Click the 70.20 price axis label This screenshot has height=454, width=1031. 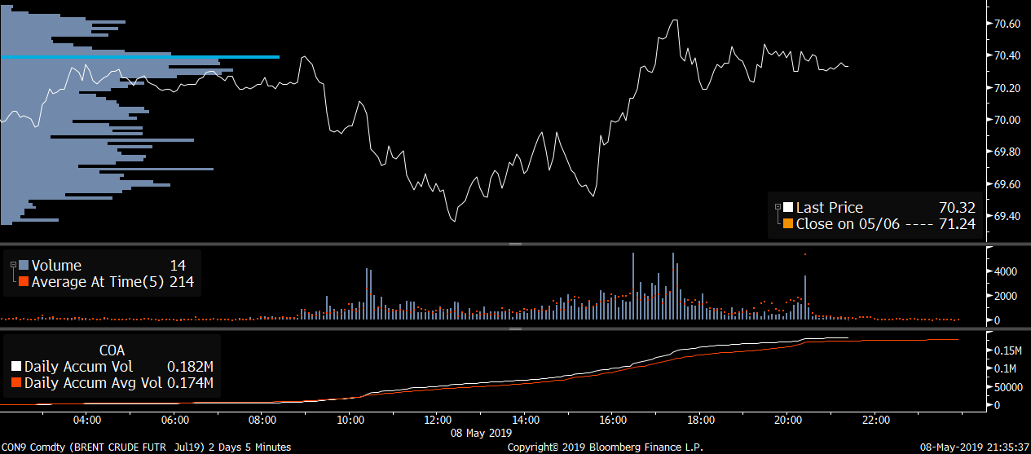(1007, 88)
